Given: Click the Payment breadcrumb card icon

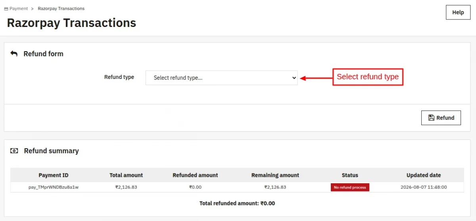Looking at the screenshot, I should (6, 9).
